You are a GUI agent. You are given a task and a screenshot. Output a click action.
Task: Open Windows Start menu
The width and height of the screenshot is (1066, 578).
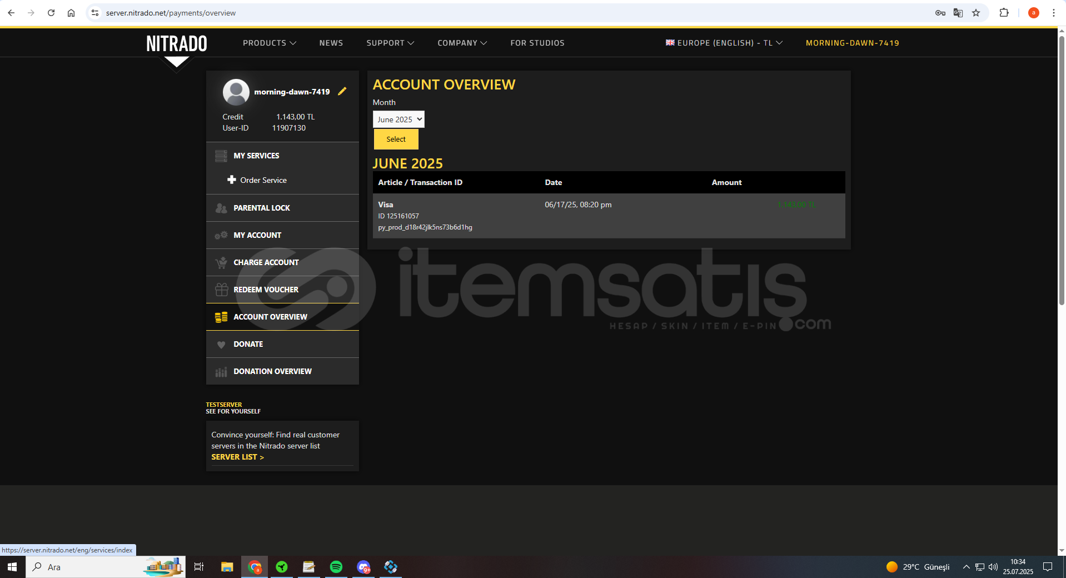12,567
